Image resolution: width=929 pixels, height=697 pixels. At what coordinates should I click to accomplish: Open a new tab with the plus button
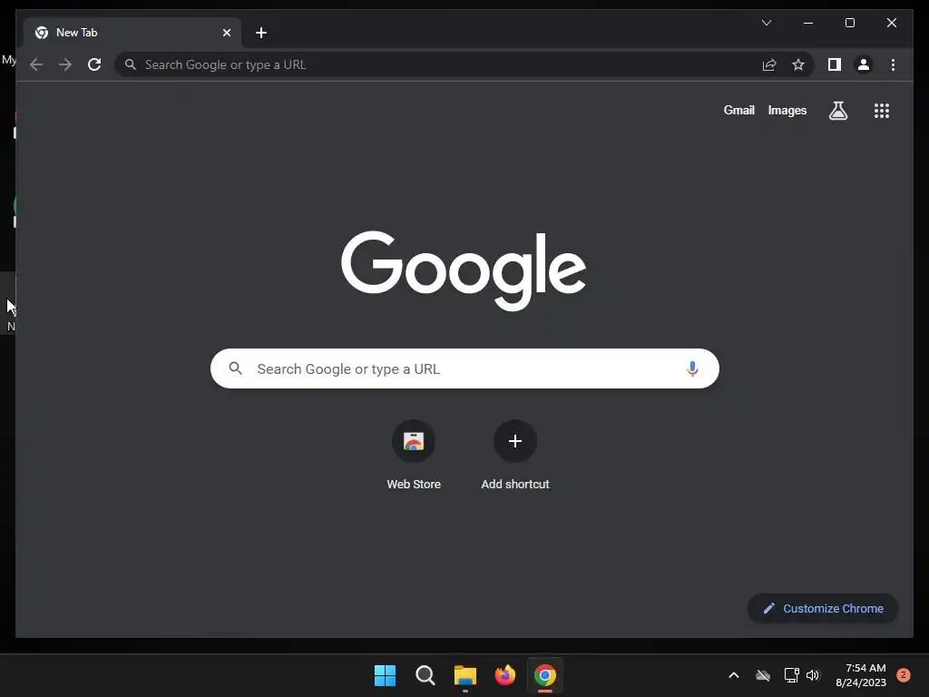coord(261,33)
